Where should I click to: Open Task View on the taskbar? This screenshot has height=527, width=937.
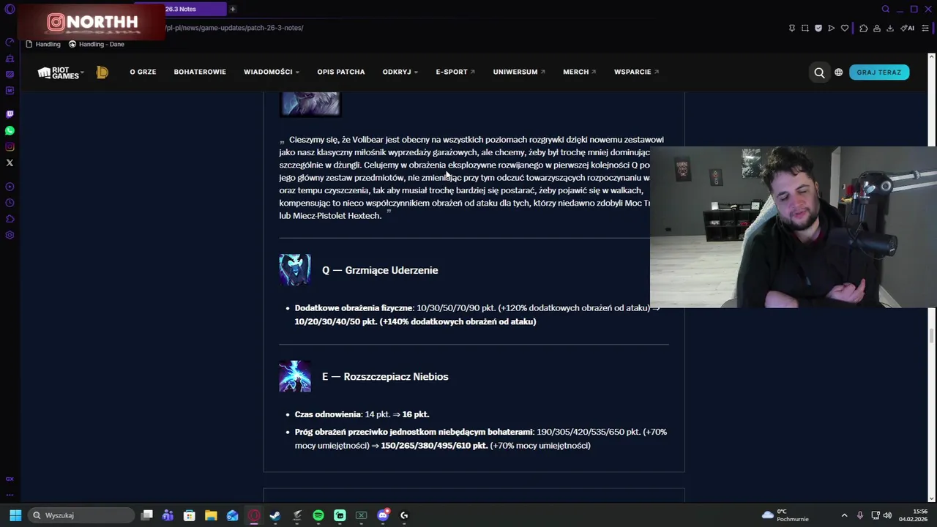point(146,515)
